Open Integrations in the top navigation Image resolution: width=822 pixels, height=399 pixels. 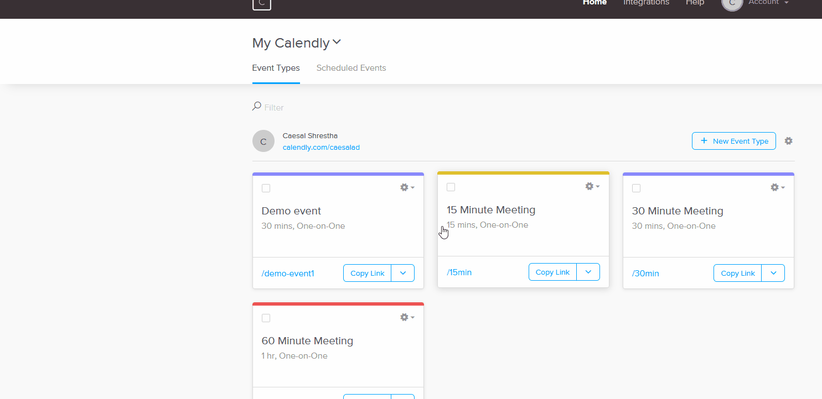click(x=647, y=3)
